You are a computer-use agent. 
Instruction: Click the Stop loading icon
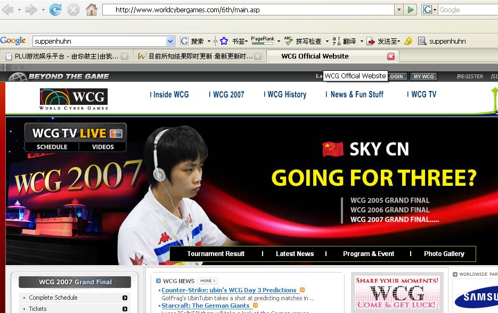[74, 10]
